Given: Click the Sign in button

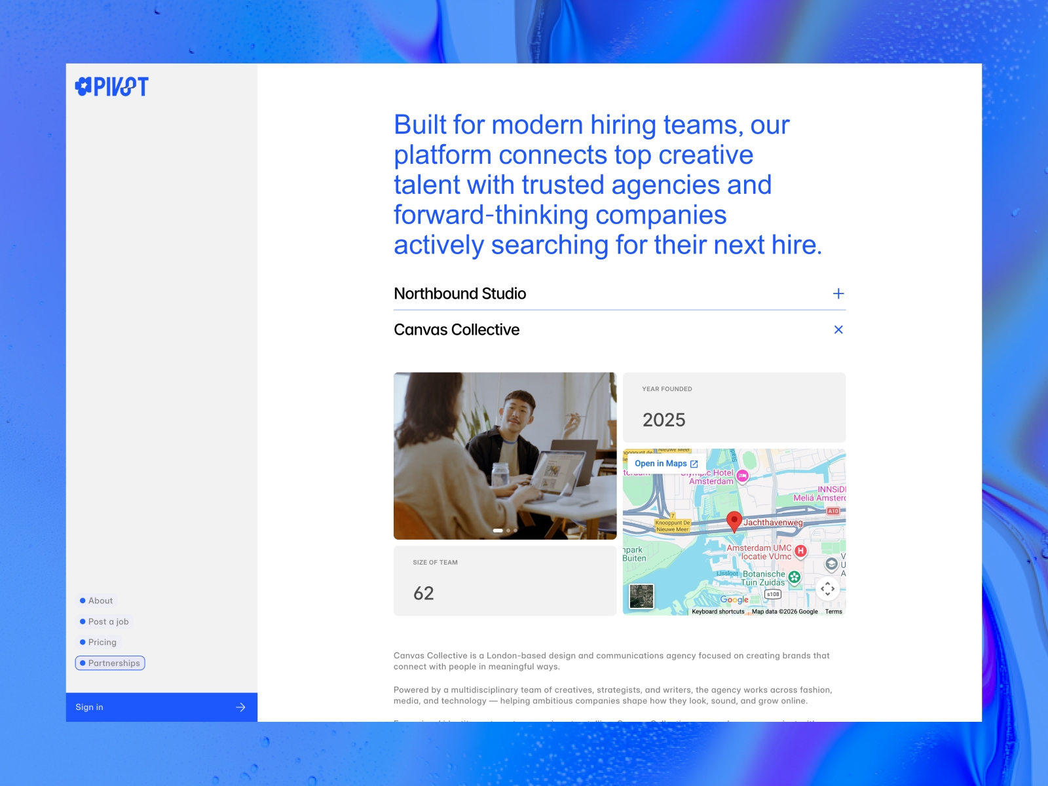Looking at the screenshot, I should [162, 707].
